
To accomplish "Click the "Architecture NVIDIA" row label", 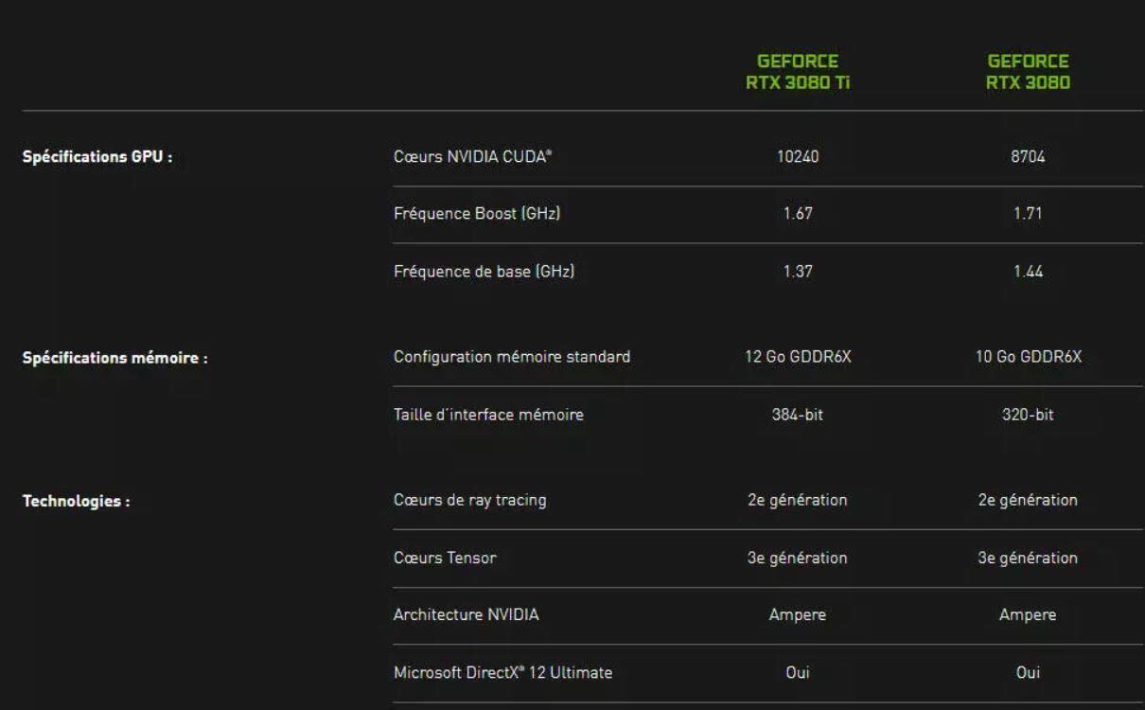I will point(466,615).
